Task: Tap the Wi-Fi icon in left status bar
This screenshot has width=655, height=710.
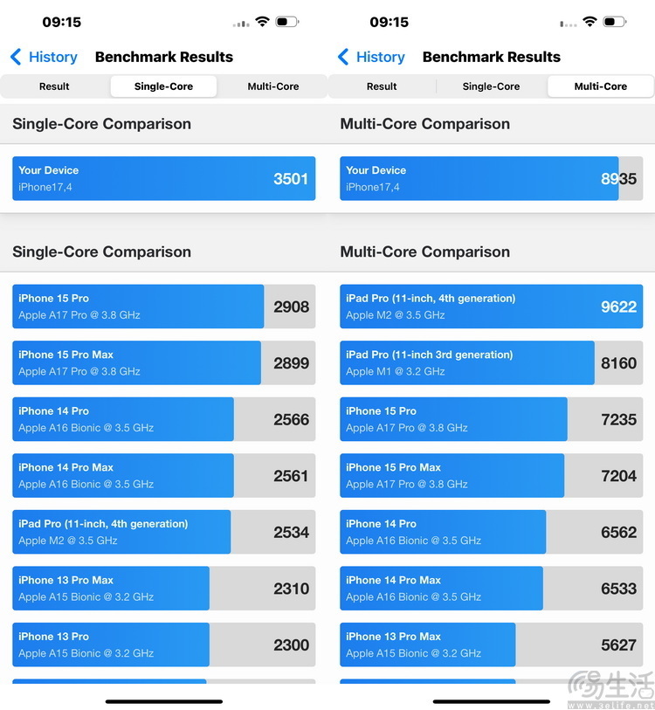Action: [x=262, y=21]
